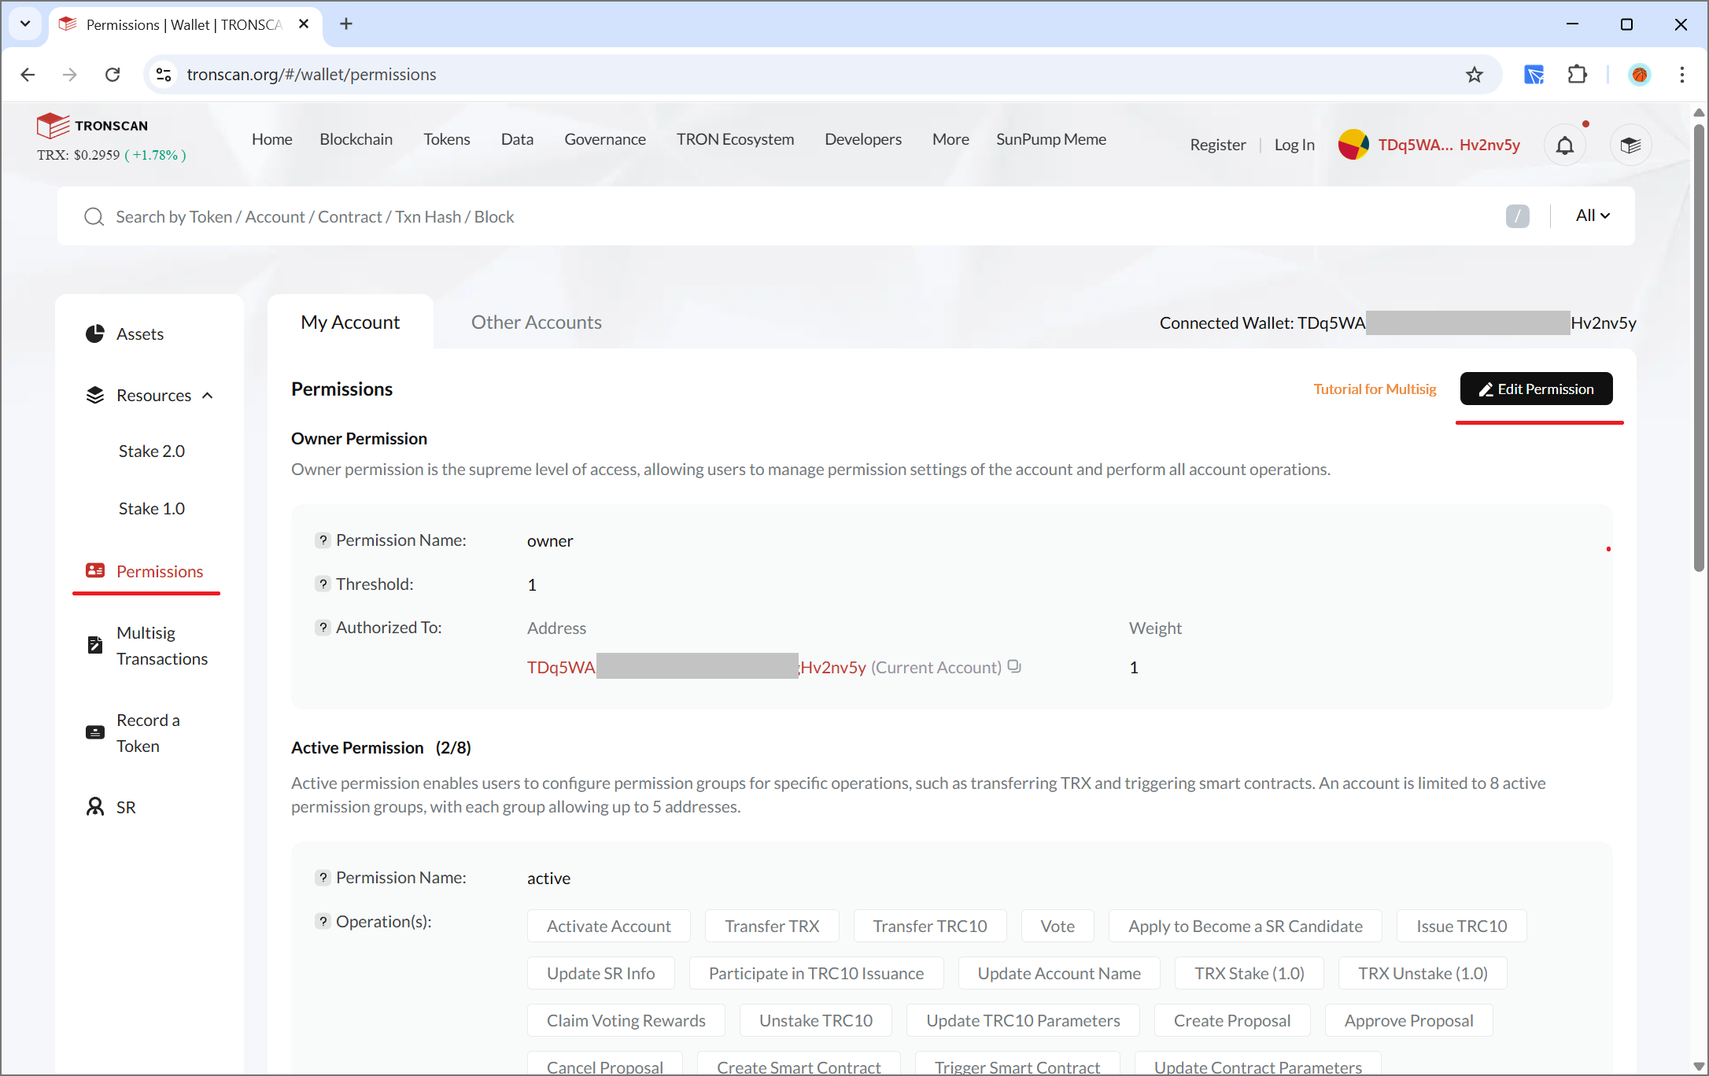Click Issue TRC10 operation tag
This screenshot has width=1709, height=1076.
click(1461, 927)
